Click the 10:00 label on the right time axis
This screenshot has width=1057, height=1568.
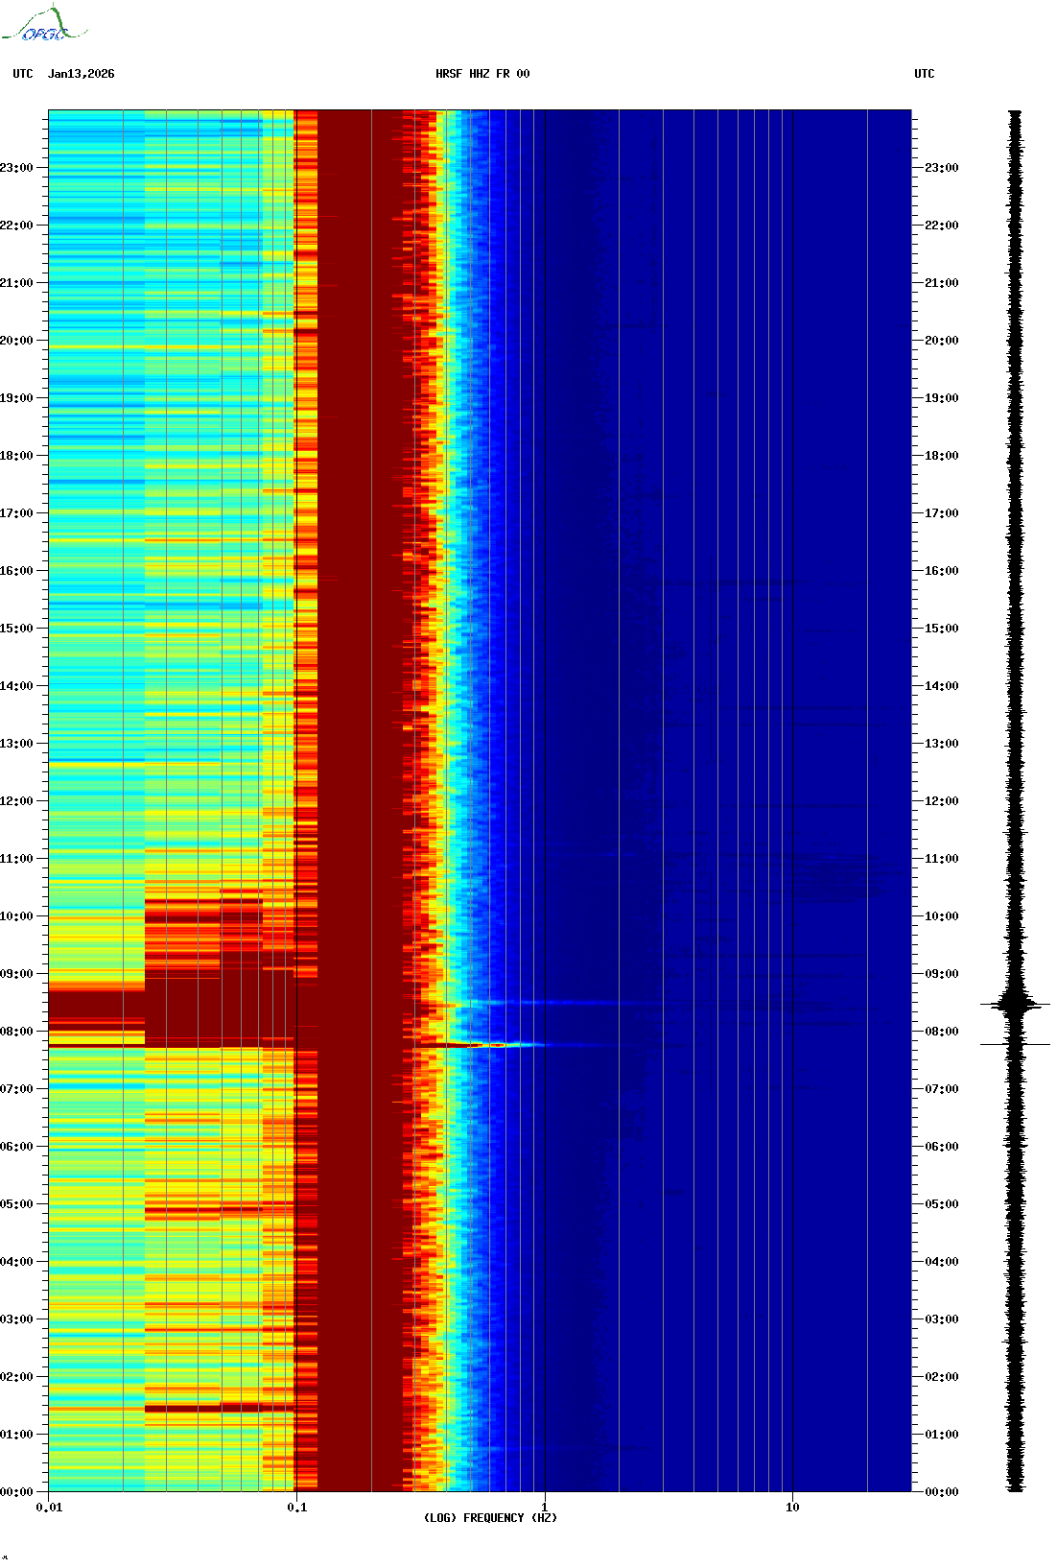tap(942, 916)
